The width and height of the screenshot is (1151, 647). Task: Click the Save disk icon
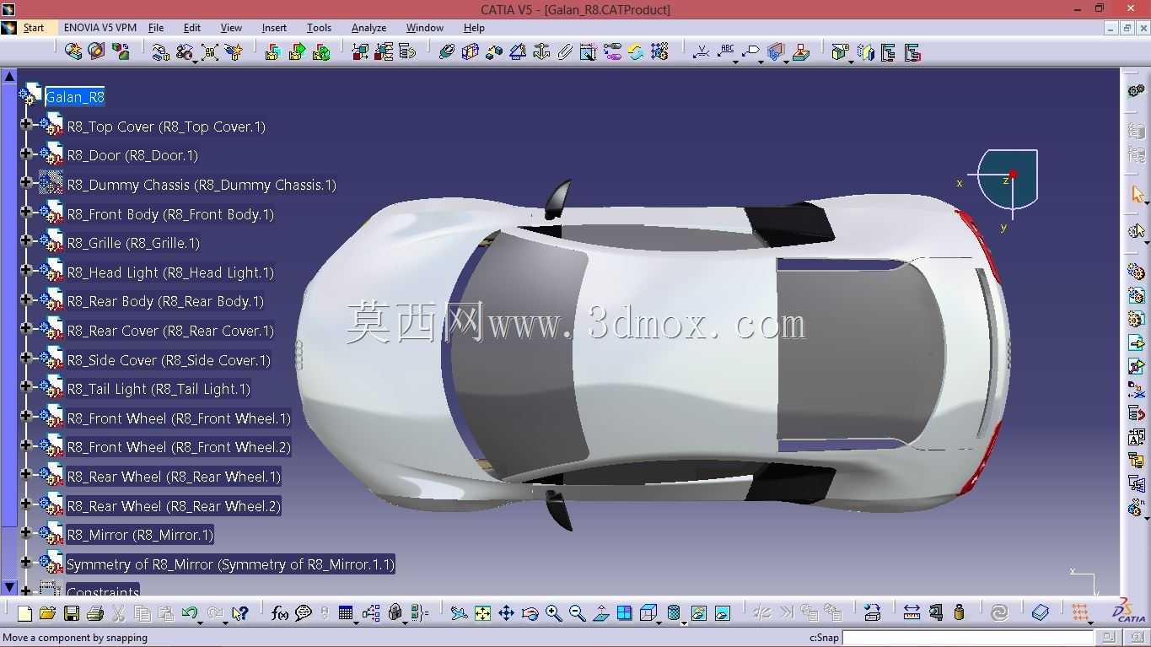72,613
